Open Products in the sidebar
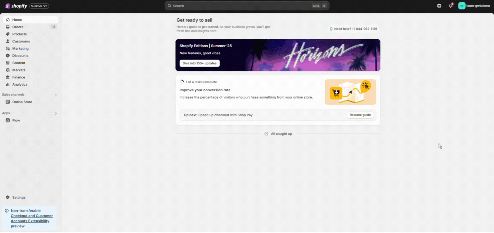The height and width of the screenshot is (233, 494). (31, 34)
